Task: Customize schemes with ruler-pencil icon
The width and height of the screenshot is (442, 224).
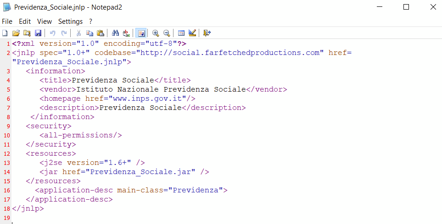Action: pos(192,33)
